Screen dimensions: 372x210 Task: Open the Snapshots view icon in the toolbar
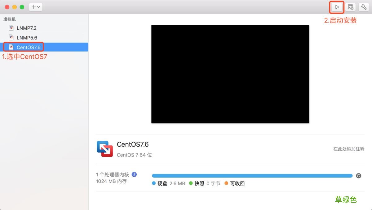pyautogui.click(x=350, y=7)
